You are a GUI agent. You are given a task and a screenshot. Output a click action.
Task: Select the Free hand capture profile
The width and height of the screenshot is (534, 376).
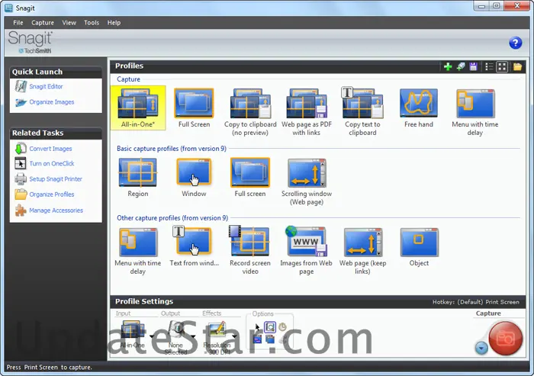click(419, 108)
